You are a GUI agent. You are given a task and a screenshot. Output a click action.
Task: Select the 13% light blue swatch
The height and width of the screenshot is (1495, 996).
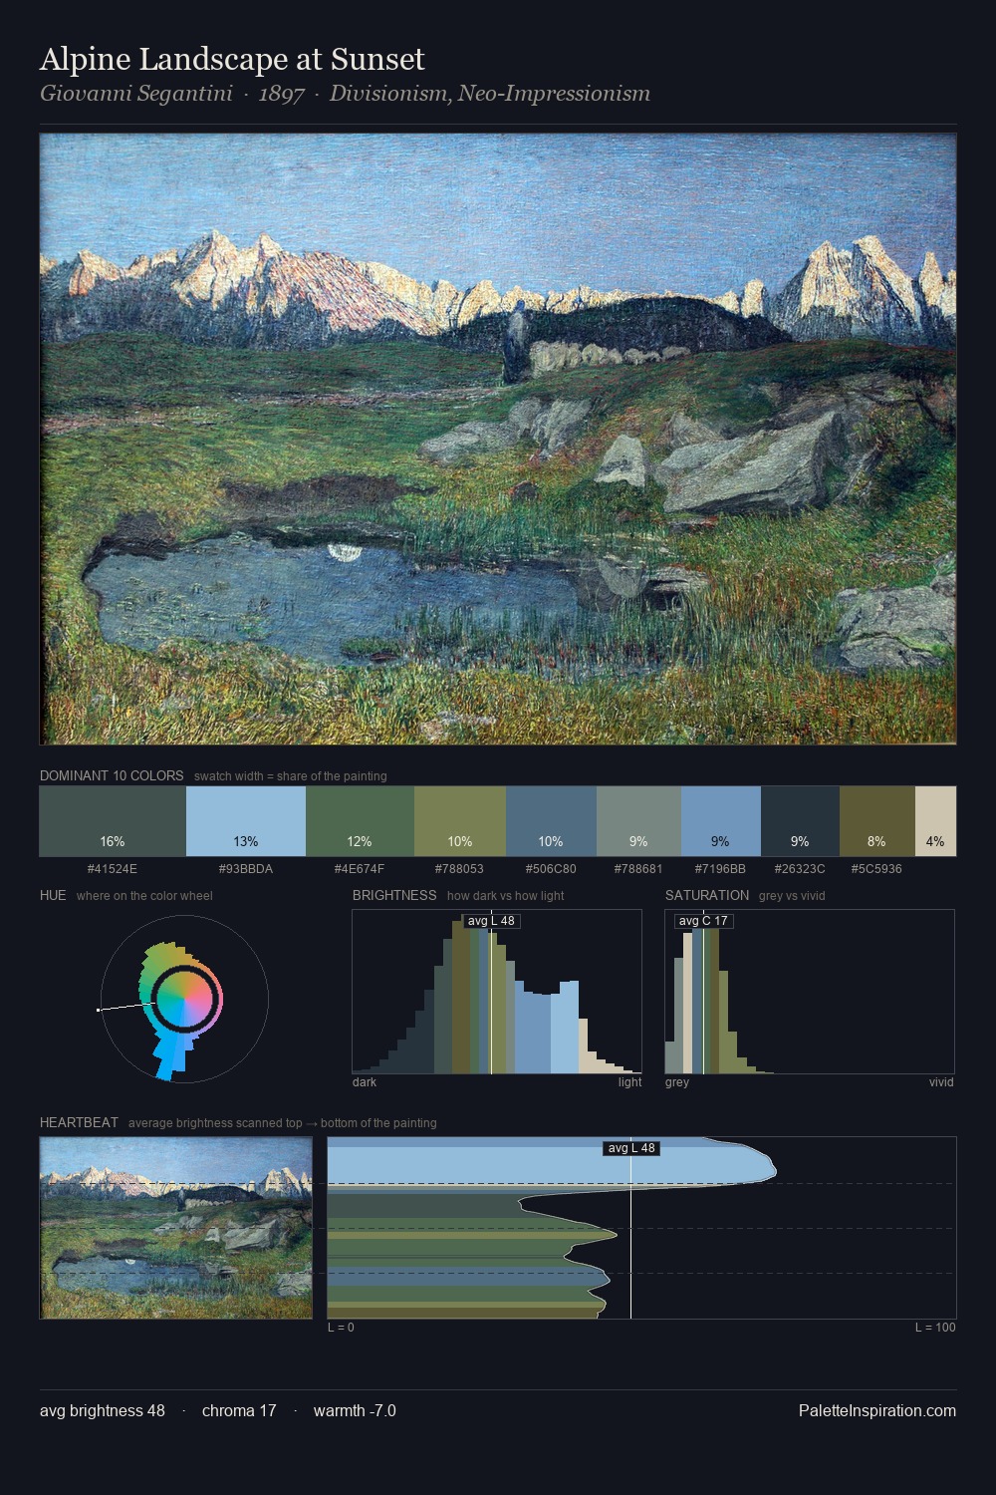(x=246, y=821)
